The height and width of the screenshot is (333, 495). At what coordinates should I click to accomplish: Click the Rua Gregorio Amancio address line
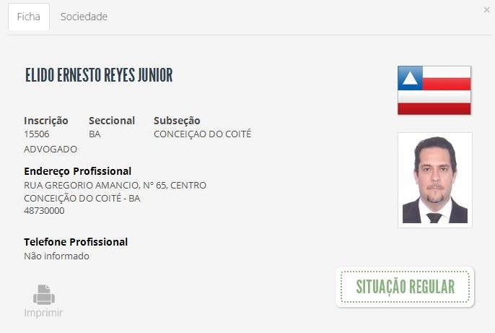tap(115, 186)
